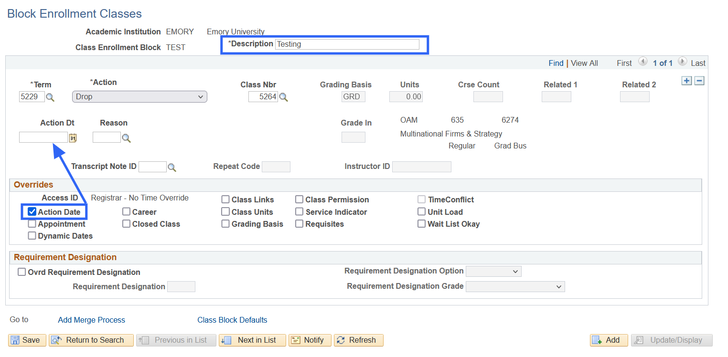Image resolution: width=728 pixels, height=357 pixels.
Task: Click the Reason lookup magnifier icon
Action: pos(126,138)
